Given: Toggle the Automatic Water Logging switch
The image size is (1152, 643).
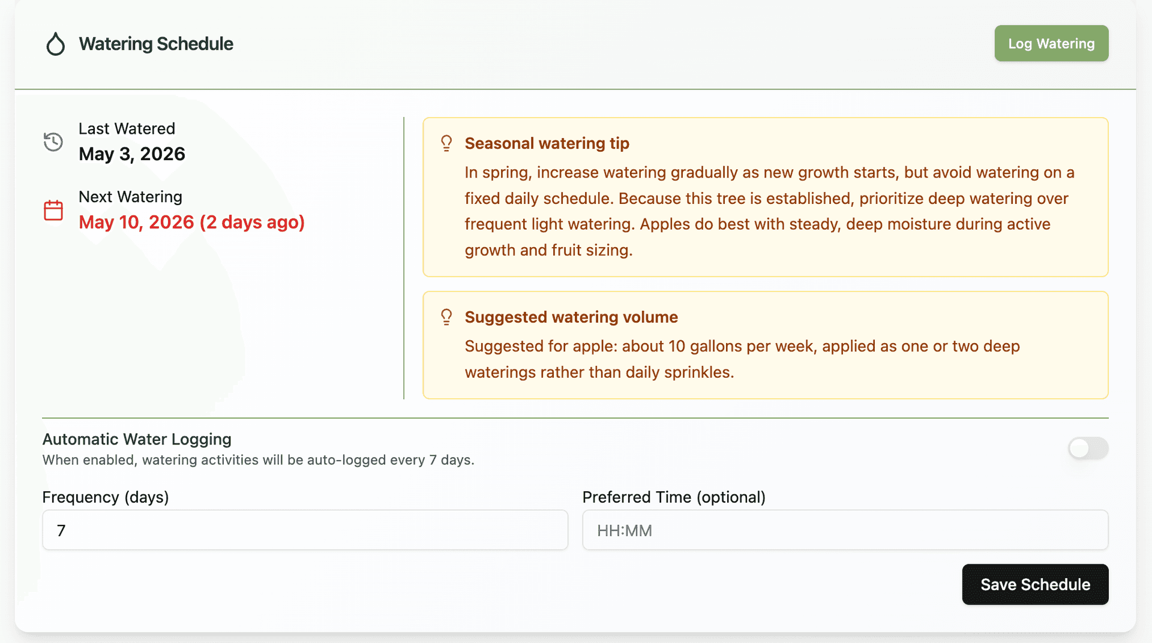Looking at the screenshot, I should coord(1088,448).
